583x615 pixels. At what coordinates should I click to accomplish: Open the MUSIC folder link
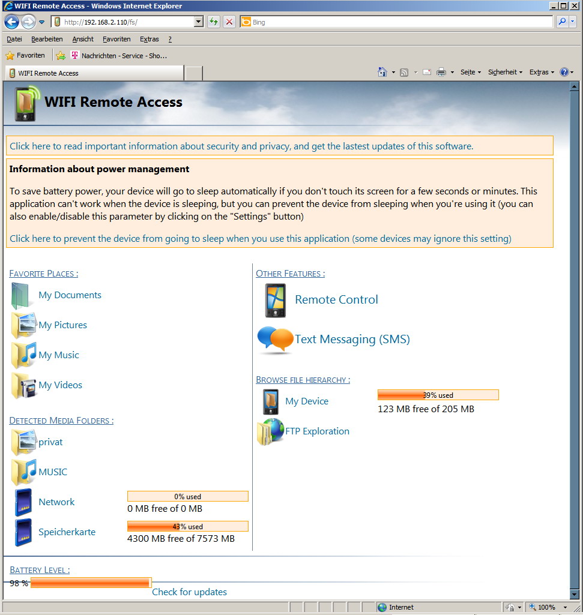[x=53, y=472]
